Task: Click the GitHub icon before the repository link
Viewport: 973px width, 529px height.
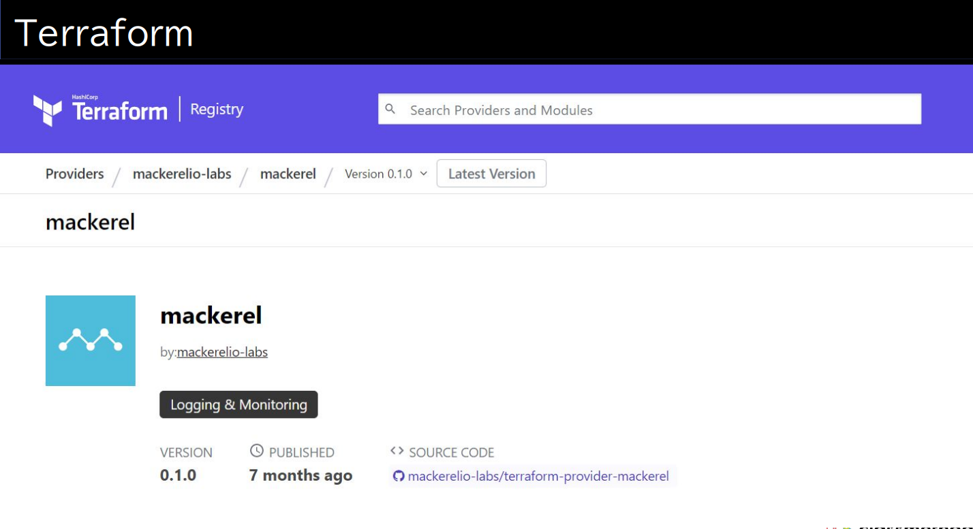Action: pyautogui.click(x=399, y=476)
